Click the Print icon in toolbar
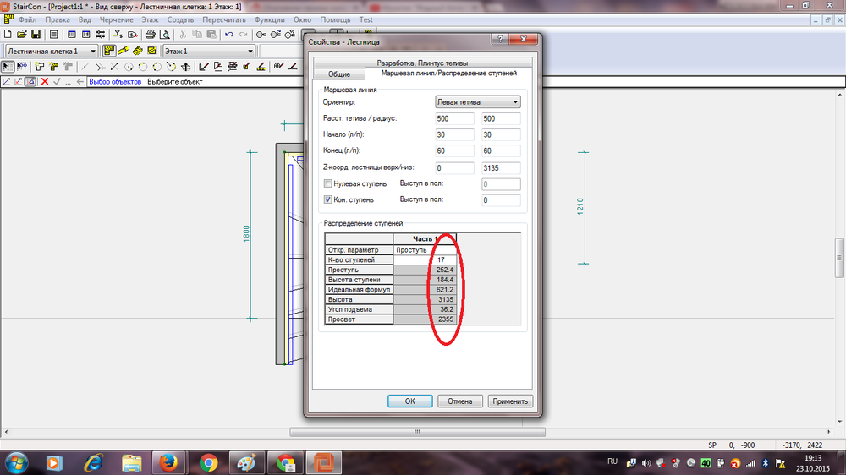 click(x=151, y=35)
